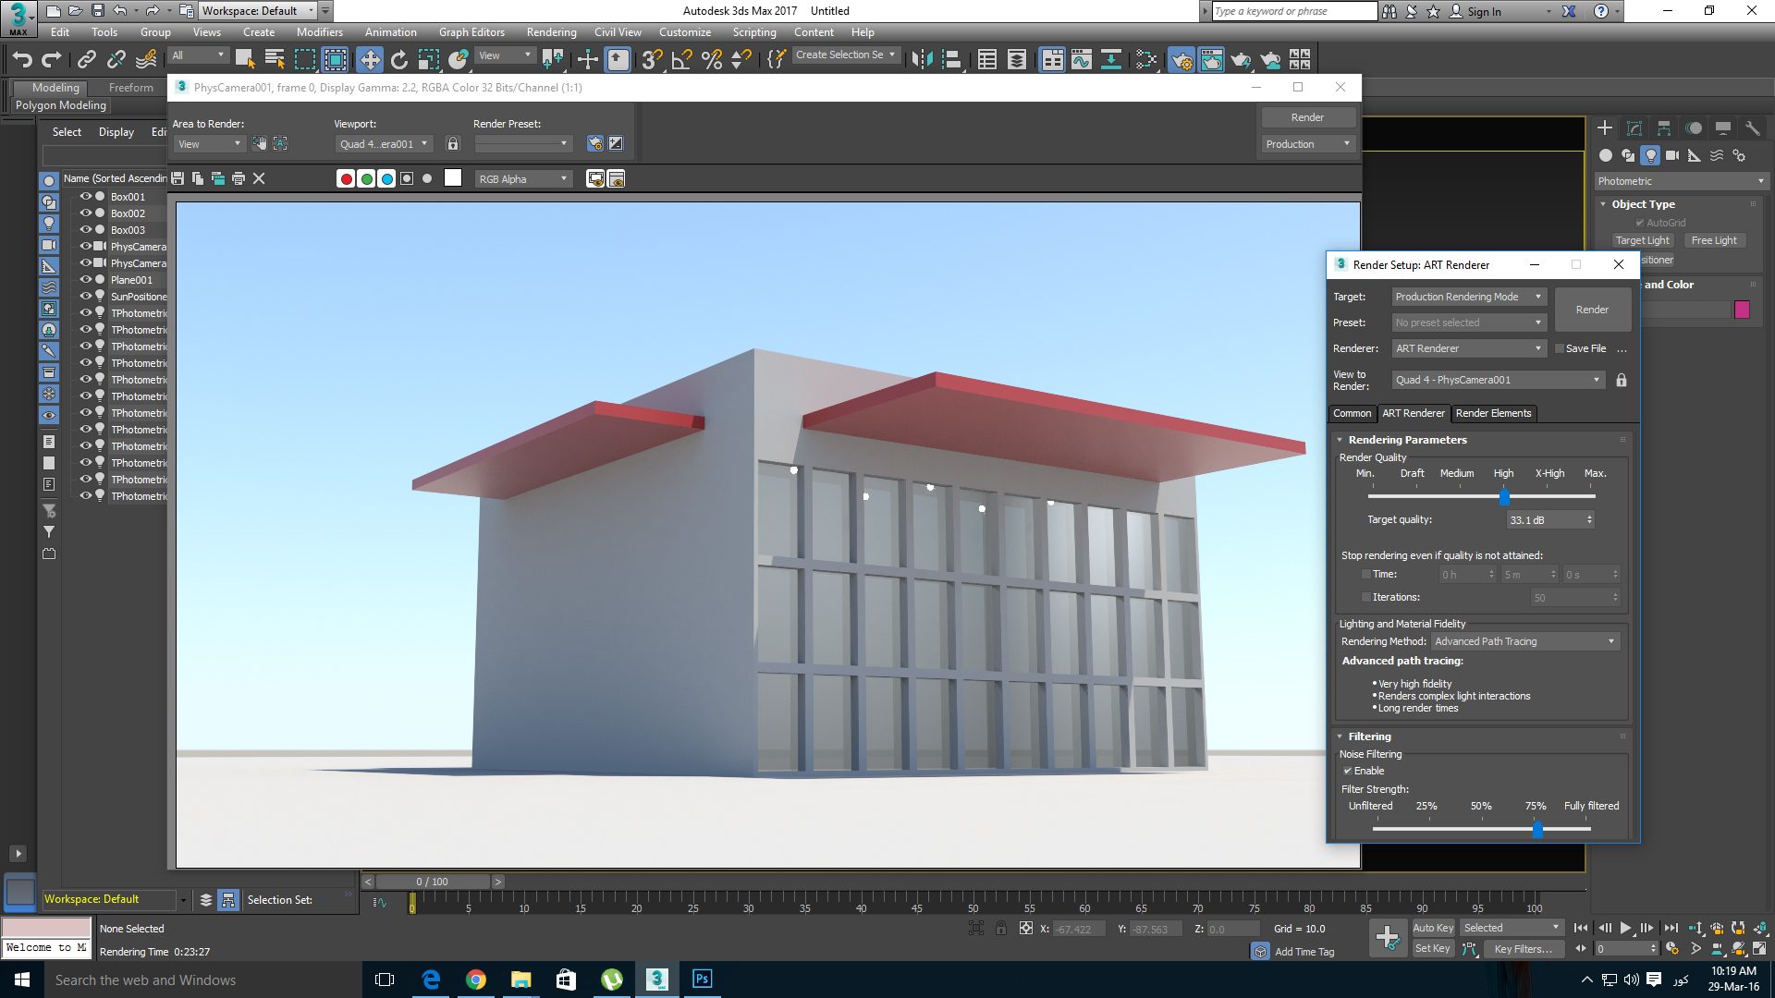The image size is (1775, 998).
Task: Toggle the red channel display
Action: pyautogui.click(x=346, y=179)
